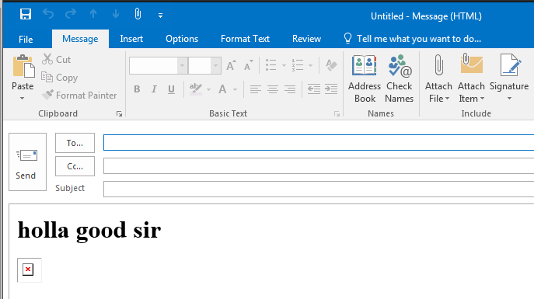Go to the previous item with the up arrow

[93, 14]
